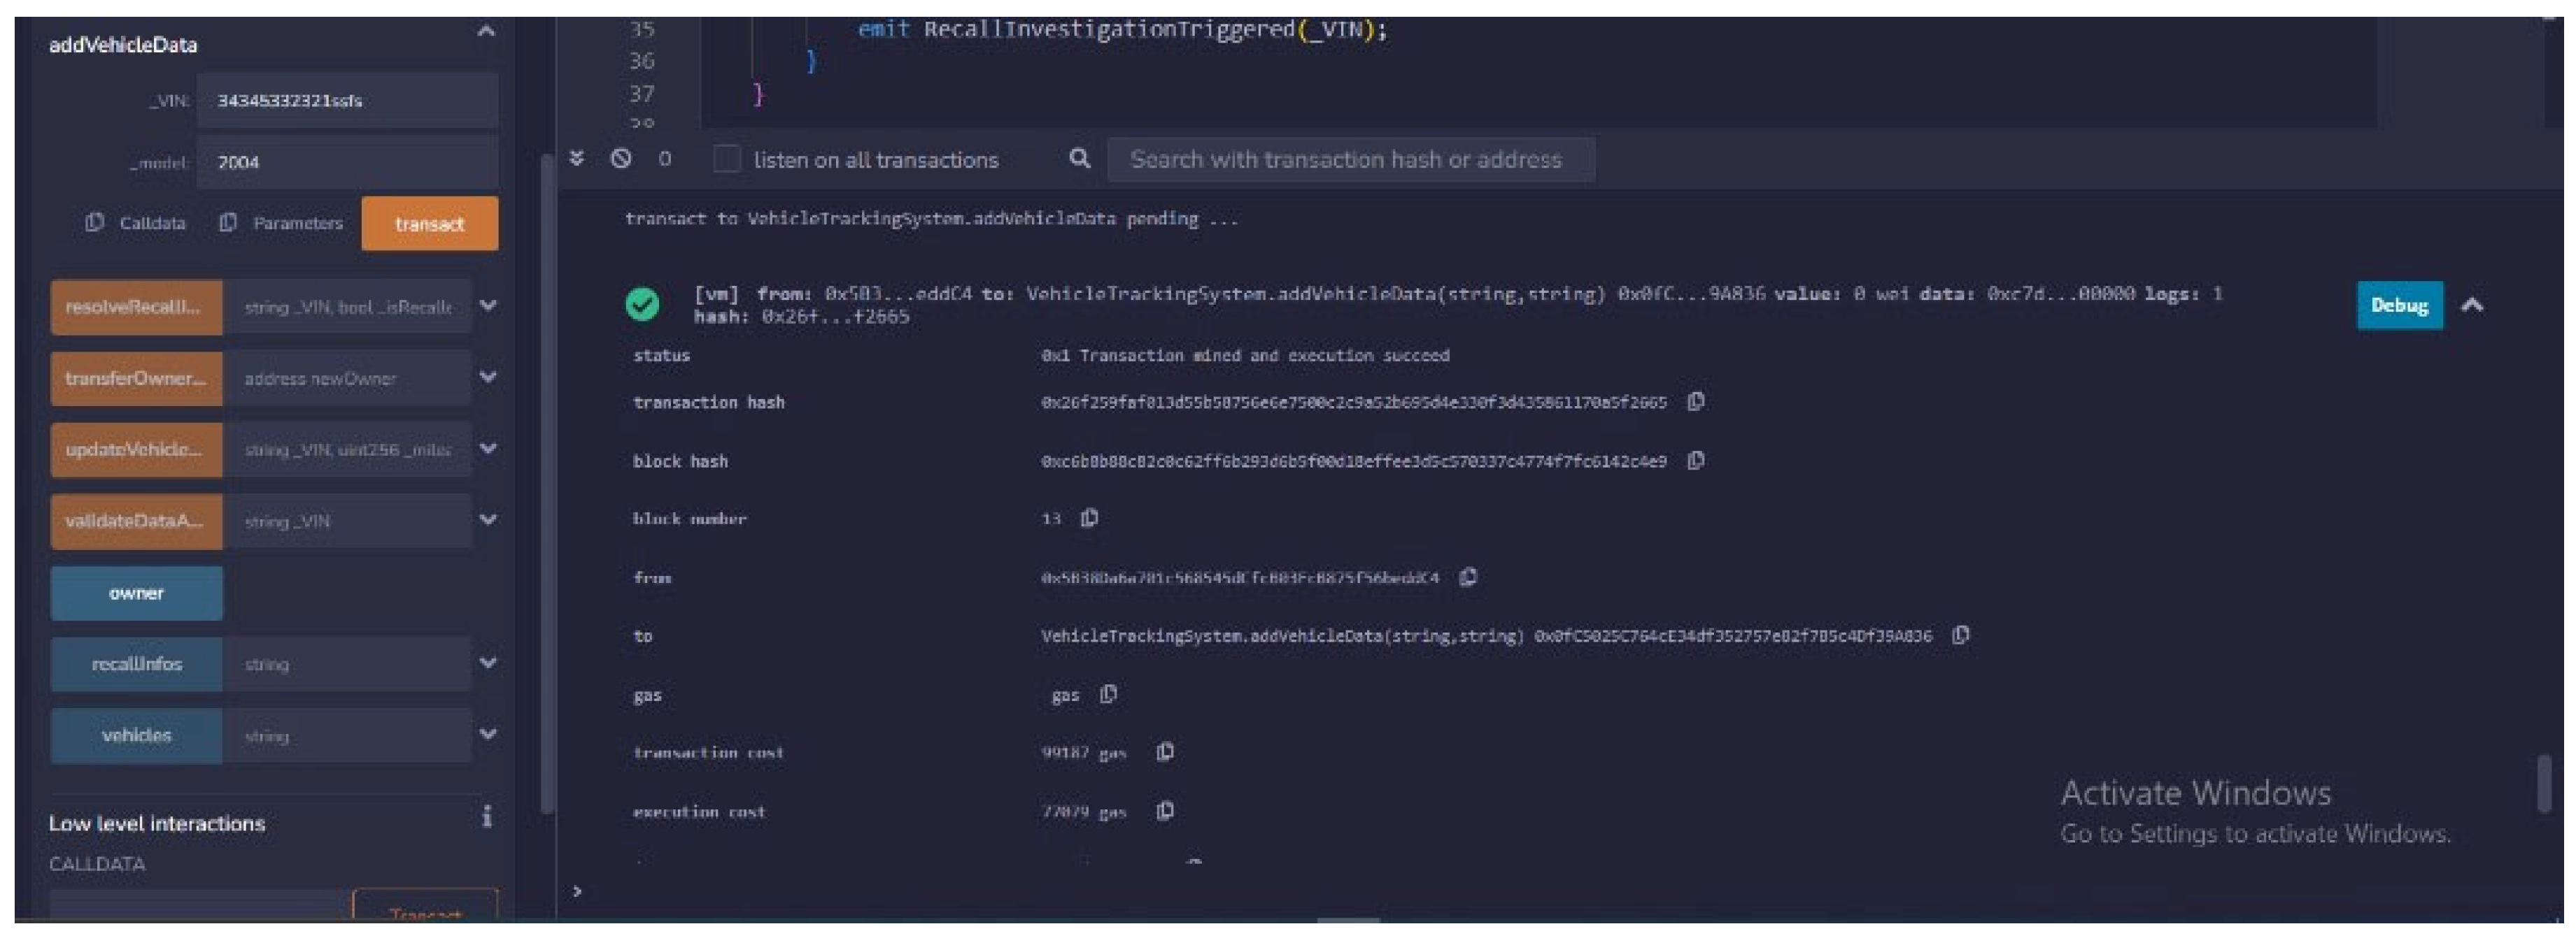This screenshot has width=2576, height=938.
Task: Copy the block number value
Action: [1089, 517]
